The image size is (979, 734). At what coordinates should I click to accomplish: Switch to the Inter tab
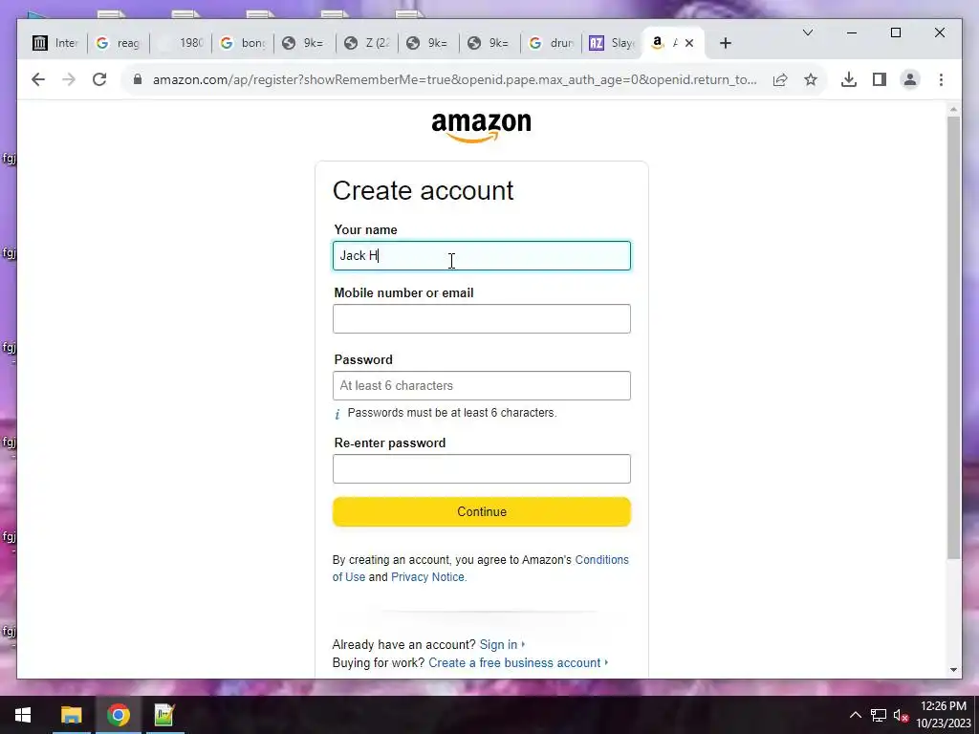pos(54,43)
